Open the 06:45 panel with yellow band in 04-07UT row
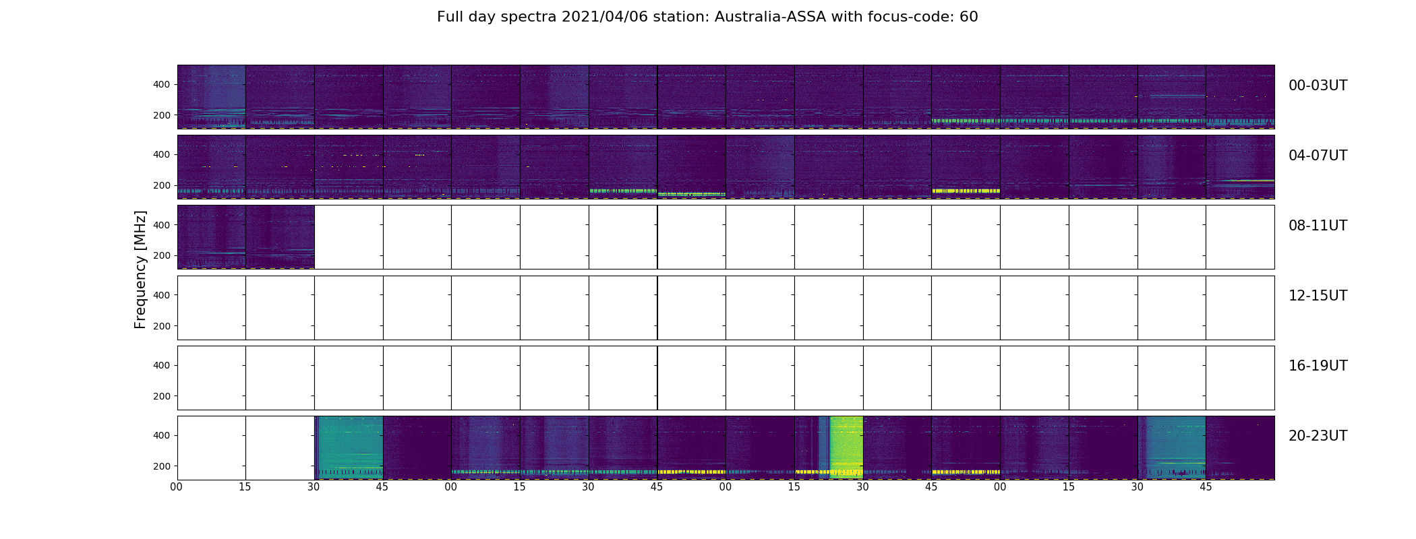Viewport: 1416px width, 539px height. (x=966, y=167)
